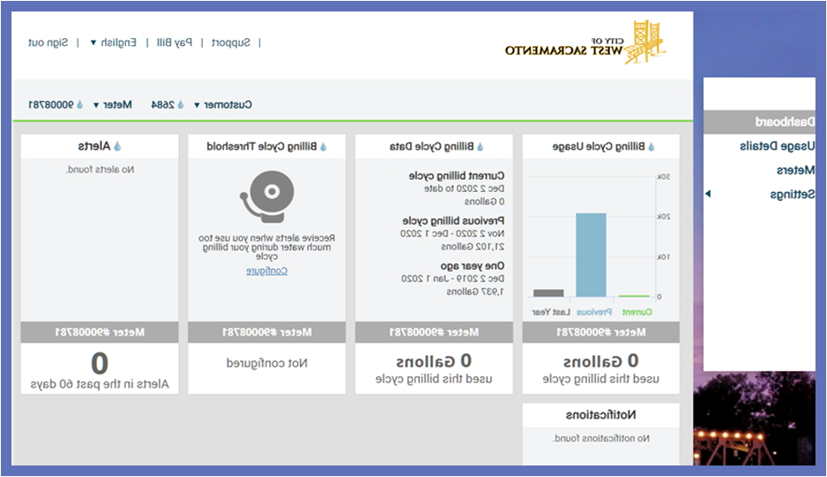Click the water drop icon beside meter 90008781
Screen dimensions: 827x477
80,104
